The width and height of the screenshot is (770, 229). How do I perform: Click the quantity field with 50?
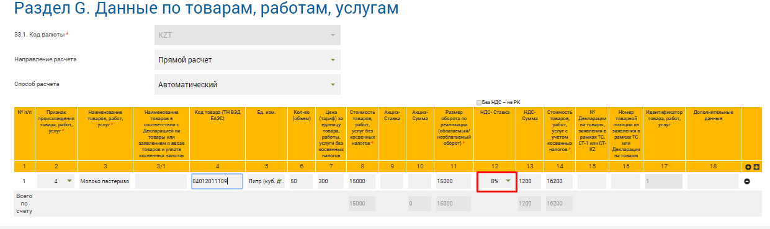pyautogui.click(x=301, y=181)
